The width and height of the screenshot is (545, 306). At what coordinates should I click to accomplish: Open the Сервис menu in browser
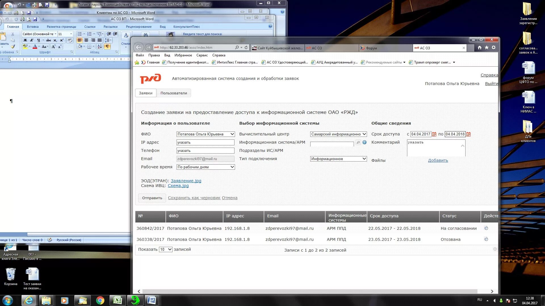(x=202, y=55)
